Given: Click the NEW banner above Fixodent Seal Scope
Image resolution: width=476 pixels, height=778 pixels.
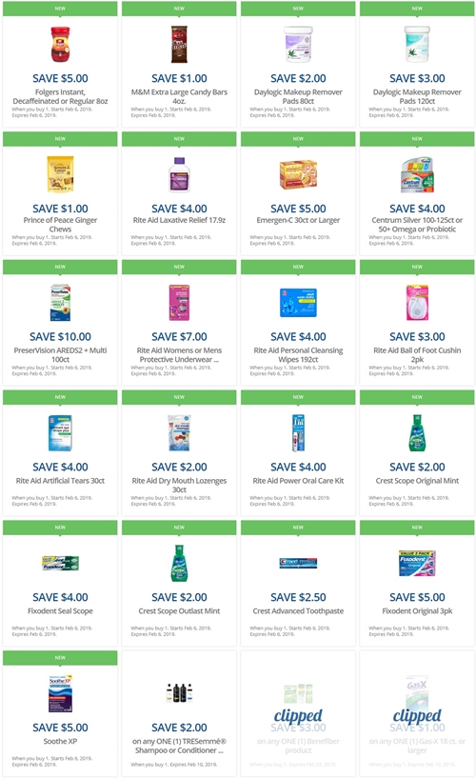Looking at the screenshot, I should pyautogui.click(x=60, y=528).
